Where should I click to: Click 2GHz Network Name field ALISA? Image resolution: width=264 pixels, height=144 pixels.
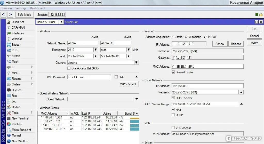pos(83,43)
